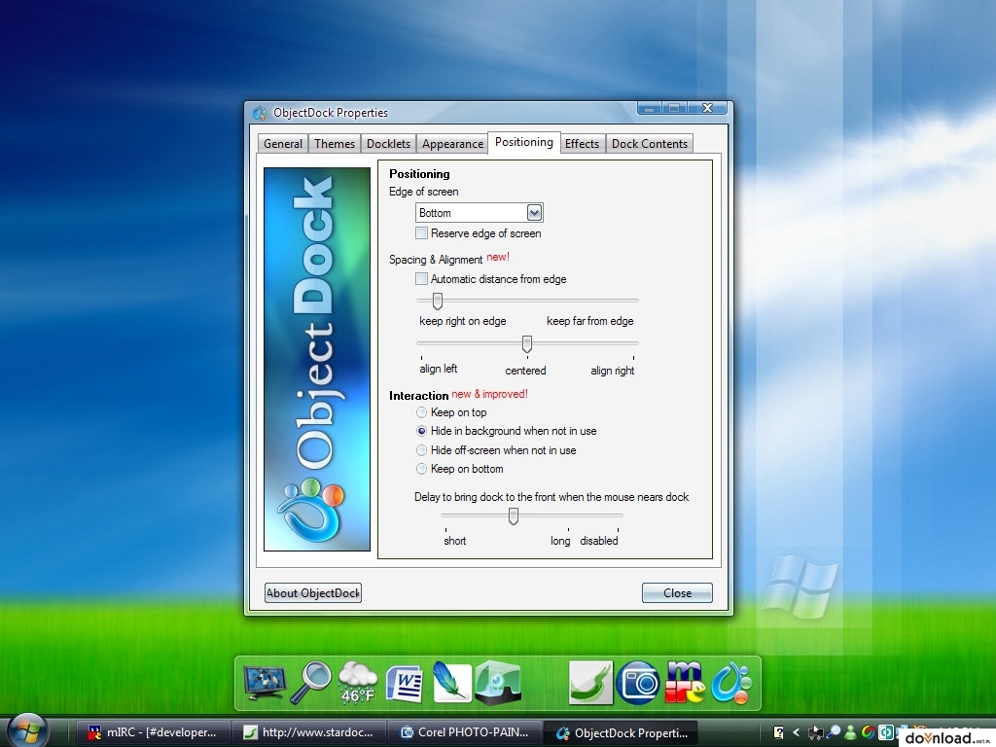
Task: Open the Windows Start orb
Action: 27,730
